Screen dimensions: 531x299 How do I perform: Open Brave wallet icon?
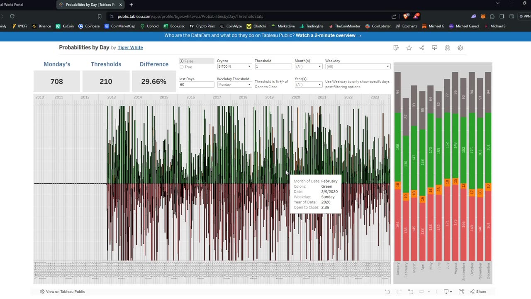(512, 16)
